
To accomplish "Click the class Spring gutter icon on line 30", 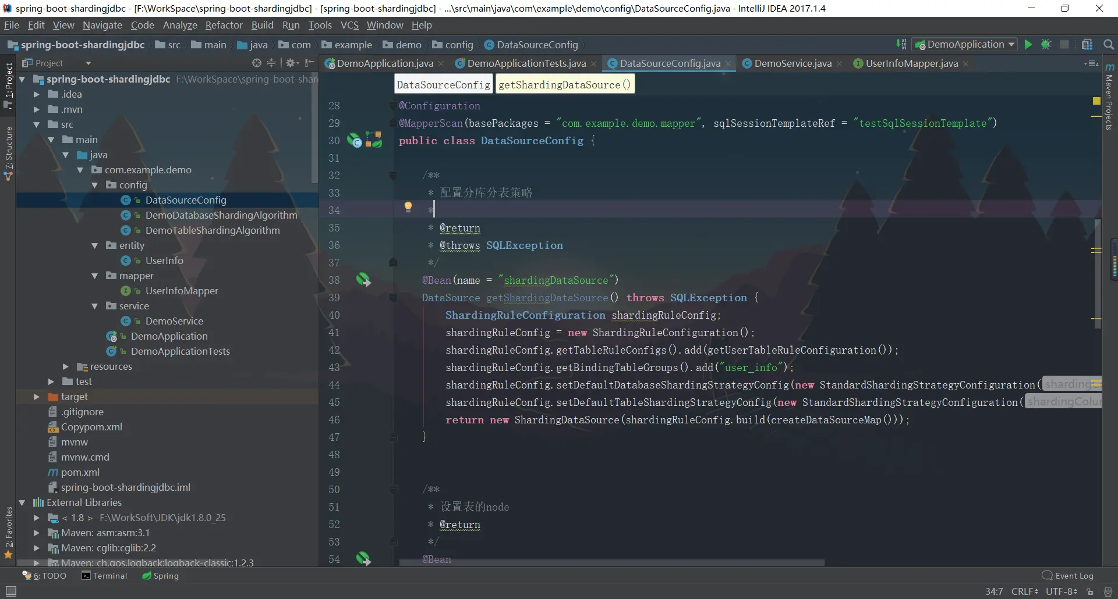I will [354, 140].
